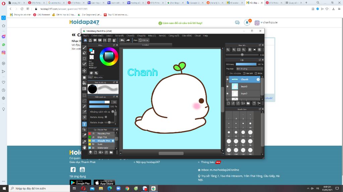Click the brush size slider showing 50
The image size is (343, 192).
tap(99, 102)
